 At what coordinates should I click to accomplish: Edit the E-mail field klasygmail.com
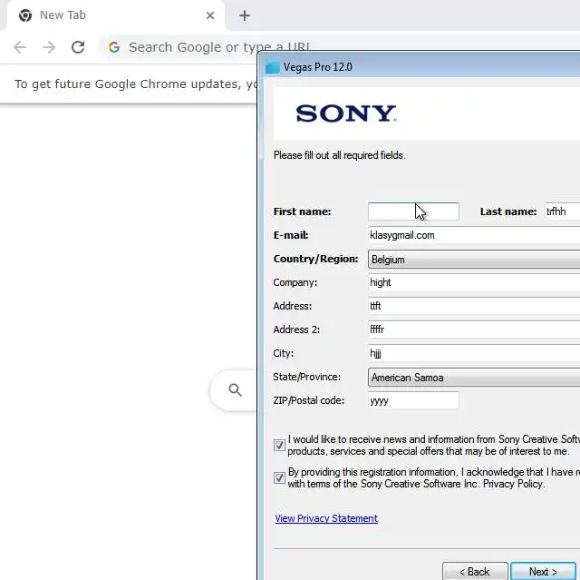point(474,235)
